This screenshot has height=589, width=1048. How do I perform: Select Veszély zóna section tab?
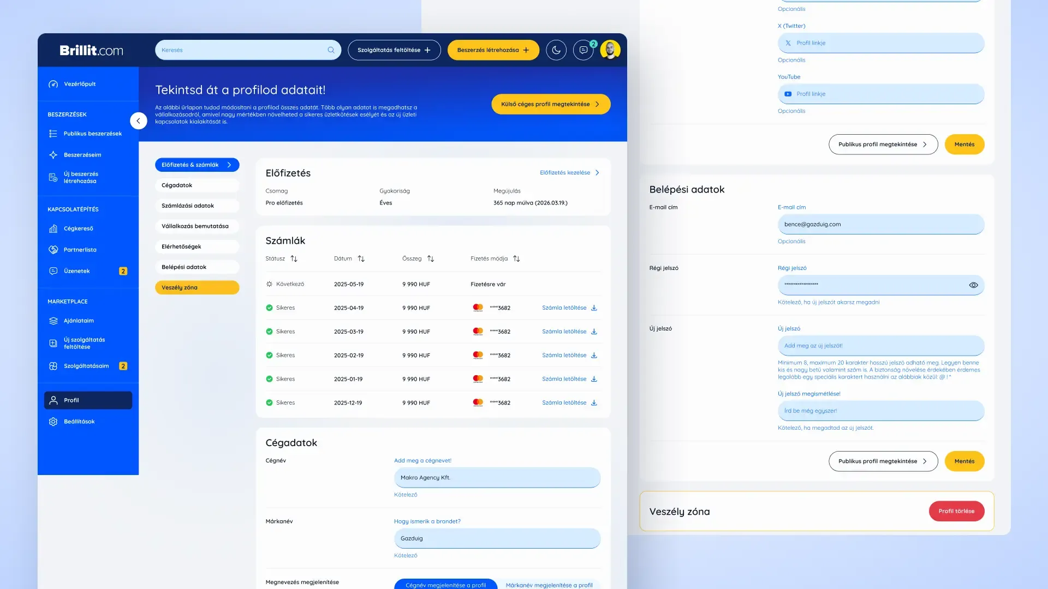click(197, 287)
